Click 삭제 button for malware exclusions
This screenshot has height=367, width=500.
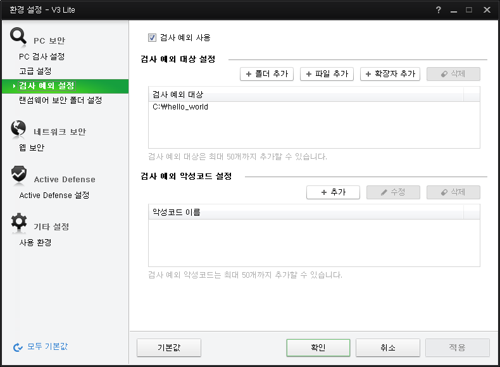(453, 192)
